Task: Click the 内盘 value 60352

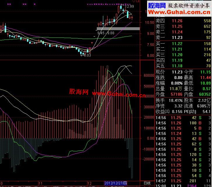Action: tap(205, 94)
